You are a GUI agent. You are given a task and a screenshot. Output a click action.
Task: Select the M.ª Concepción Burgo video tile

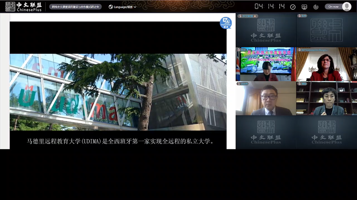pos(326,64)
